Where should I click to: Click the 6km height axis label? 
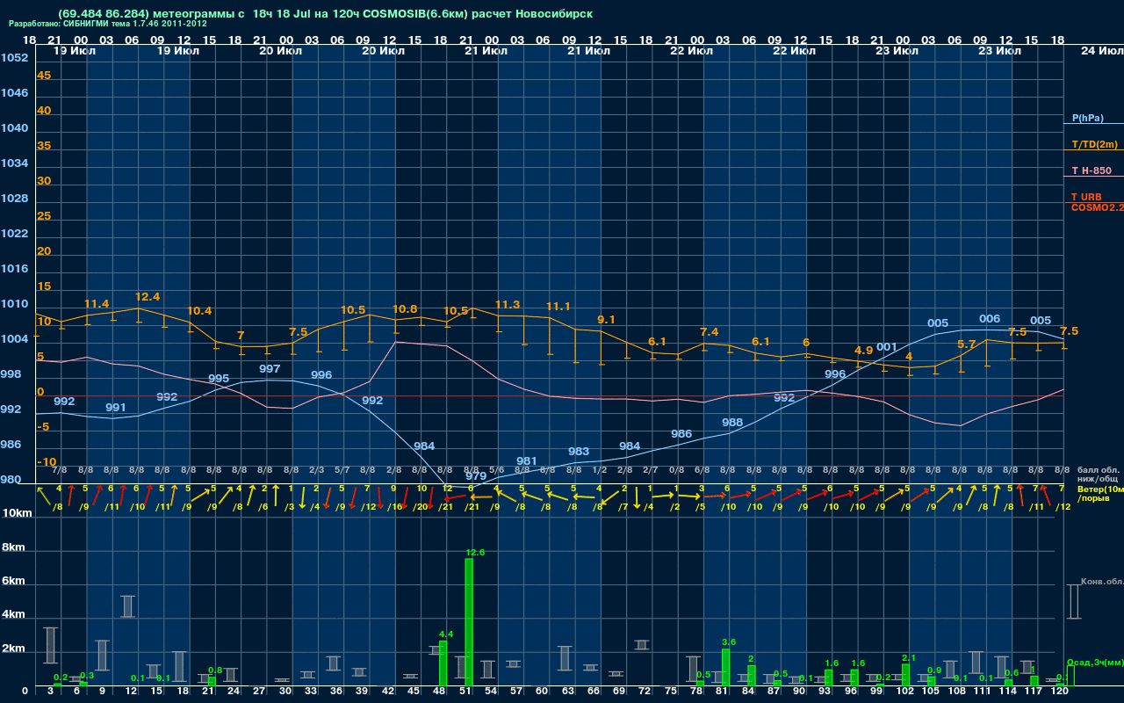coord(13,582)
